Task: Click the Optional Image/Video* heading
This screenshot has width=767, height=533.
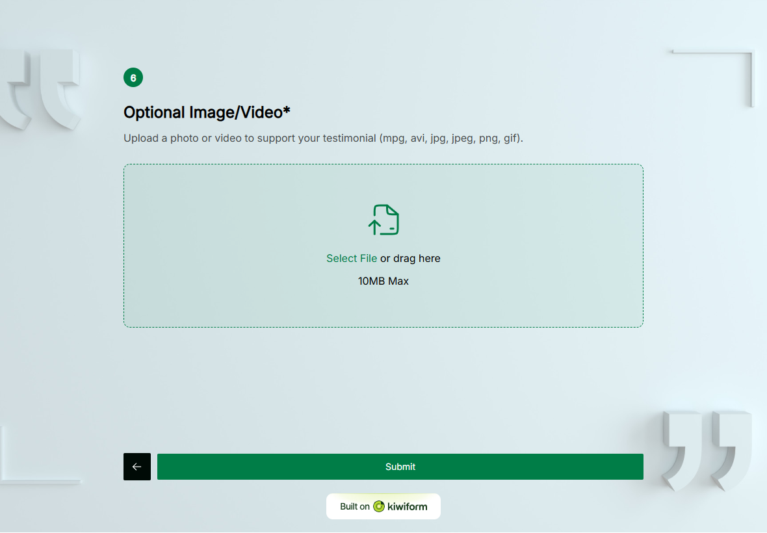Action: (x=207, y=112)
